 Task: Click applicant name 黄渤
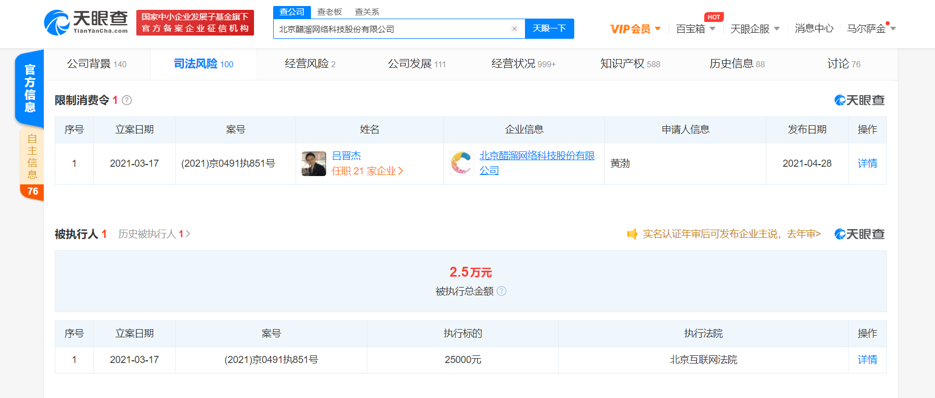coord(620,163)
